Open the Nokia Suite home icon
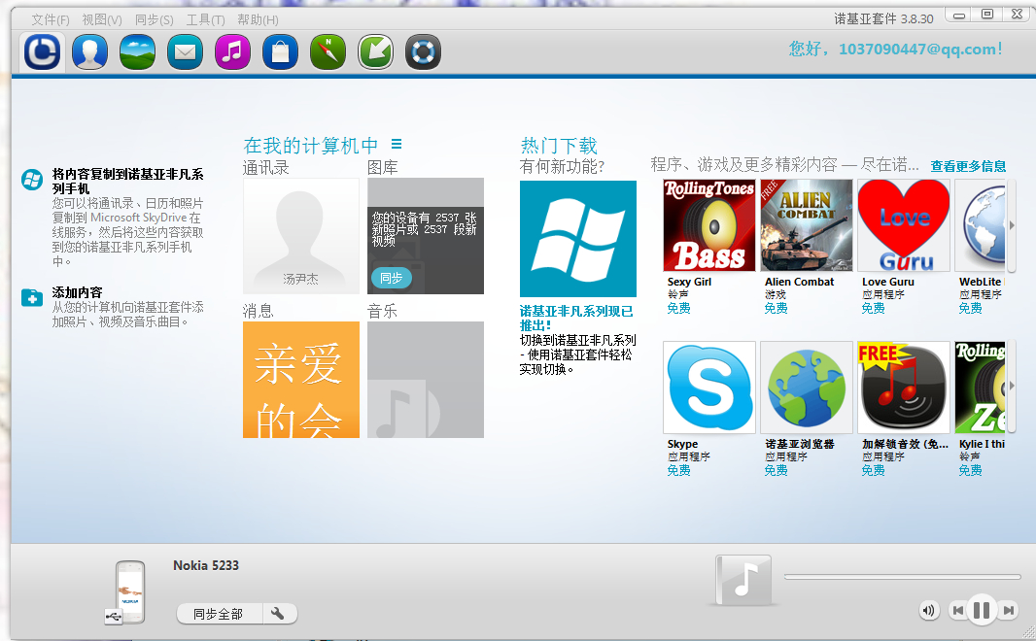This screenshot has height=641, width=1036. coord(43,51)
